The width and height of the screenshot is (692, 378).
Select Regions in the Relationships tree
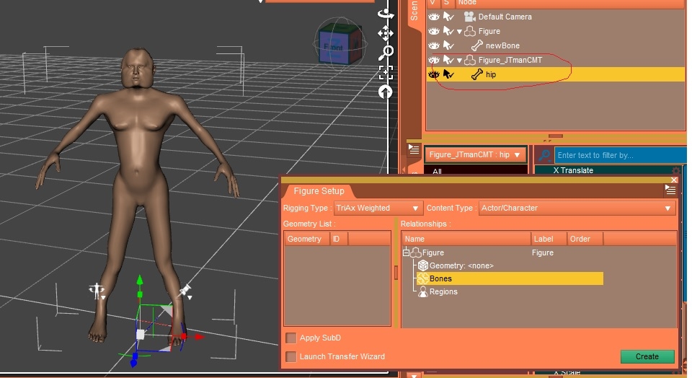443,291
